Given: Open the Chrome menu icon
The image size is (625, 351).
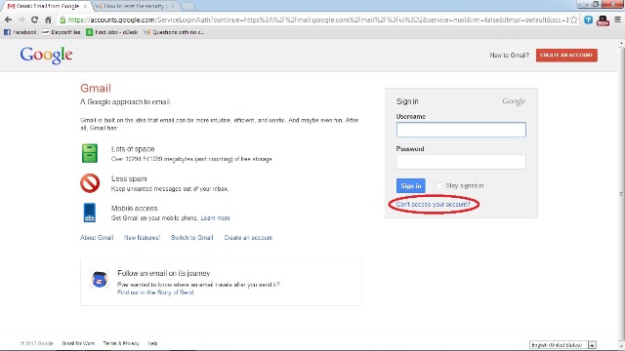Looking at the screenshot, I should coord(617,19).
